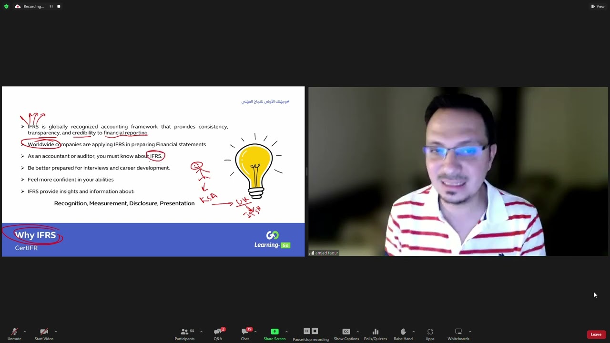610x343 pixels.
Task: Open the Chat panel
Action: [x=245, y=334]
